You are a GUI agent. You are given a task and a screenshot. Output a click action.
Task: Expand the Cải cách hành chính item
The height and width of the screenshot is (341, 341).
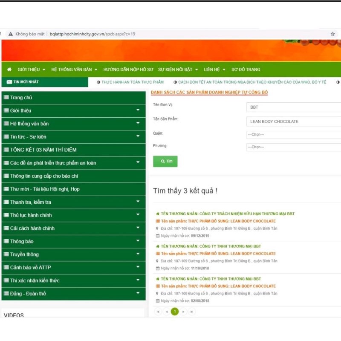click(73, 228)
